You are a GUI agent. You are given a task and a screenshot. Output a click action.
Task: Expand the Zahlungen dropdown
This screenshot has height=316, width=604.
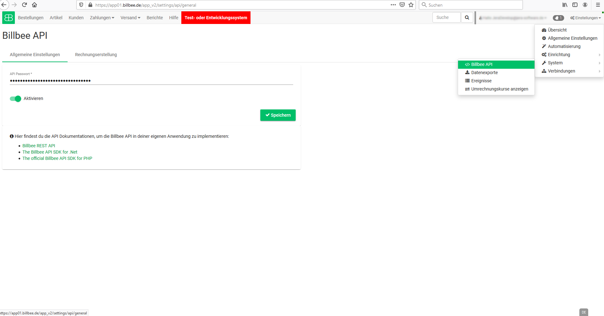tap(102, 18)
